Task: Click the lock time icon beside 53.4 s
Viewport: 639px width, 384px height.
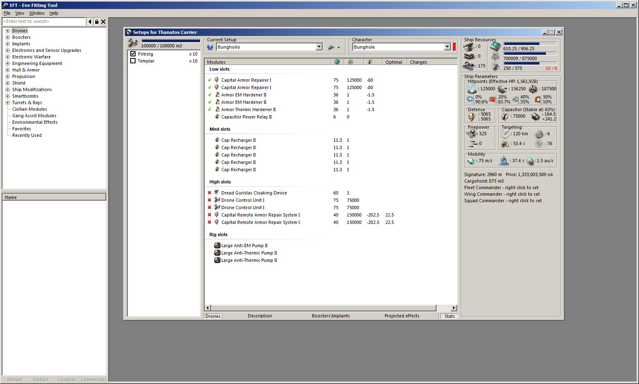Action: pos(505,143)
